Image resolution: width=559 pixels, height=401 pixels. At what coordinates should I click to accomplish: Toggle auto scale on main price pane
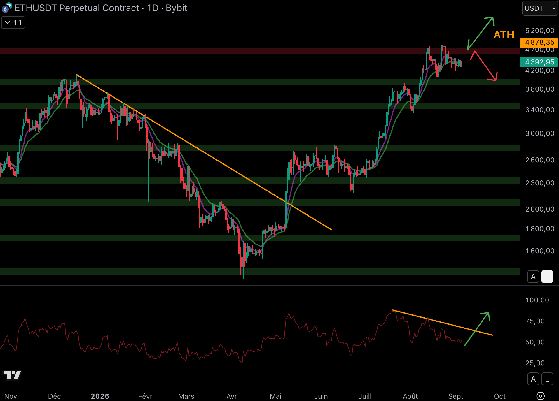[x=533, y=277]
